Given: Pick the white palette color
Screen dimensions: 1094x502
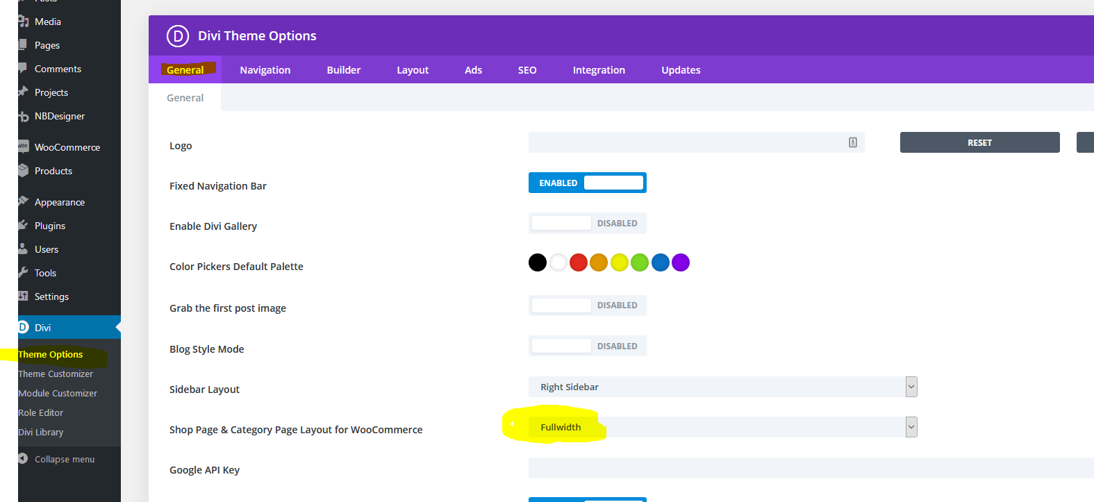Looking at the screenshot, I should tap(558, 262).
